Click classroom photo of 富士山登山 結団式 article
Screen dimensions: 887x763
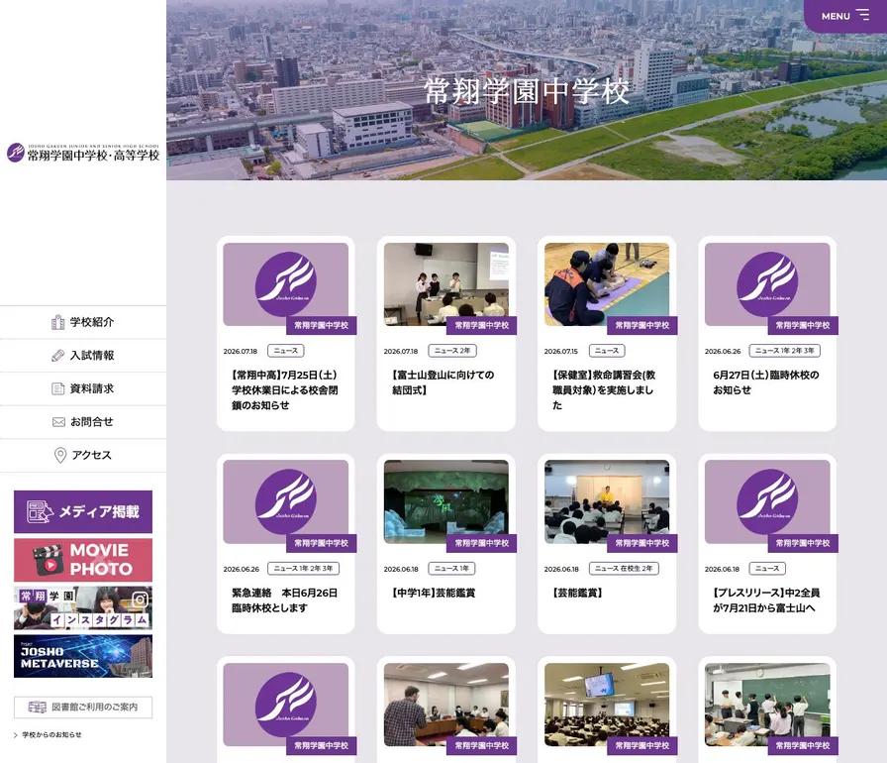coord(446,284)
